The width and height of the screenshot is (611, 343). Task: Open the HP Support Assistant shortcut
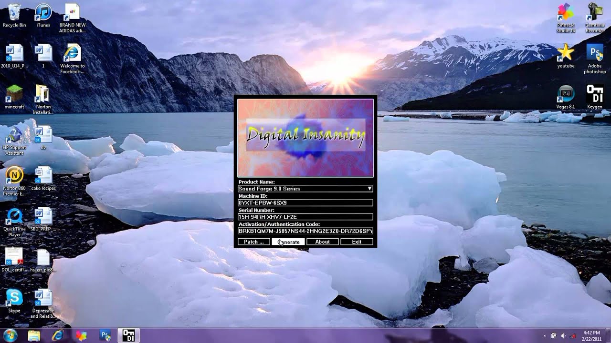(14, 141)
